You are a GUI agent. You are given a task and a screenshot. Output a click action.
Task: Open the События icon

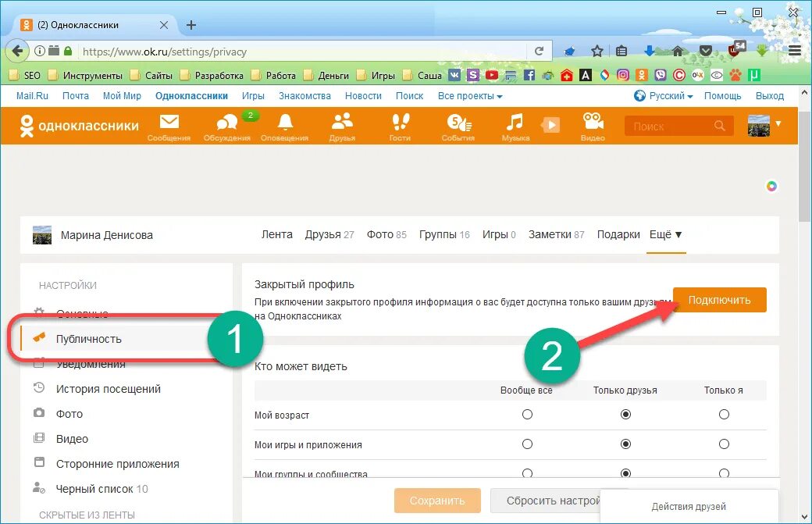click(458, 123)
